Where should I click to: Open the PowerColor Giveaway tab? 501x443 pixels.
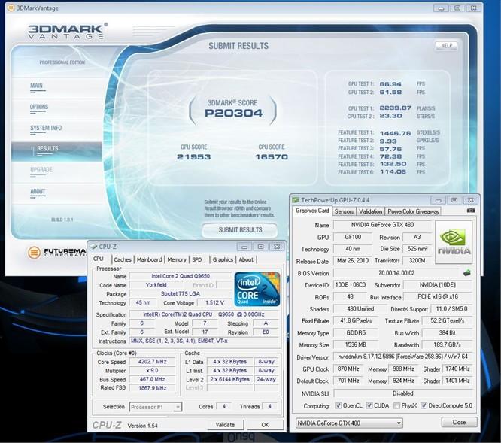(413, 211)
